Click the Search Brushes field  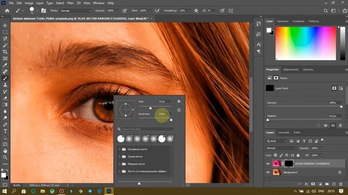pos(147,129)
